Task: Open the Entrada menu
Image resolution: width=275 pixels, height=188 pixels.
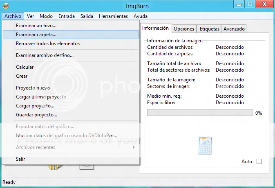Action: pos(67,16)
